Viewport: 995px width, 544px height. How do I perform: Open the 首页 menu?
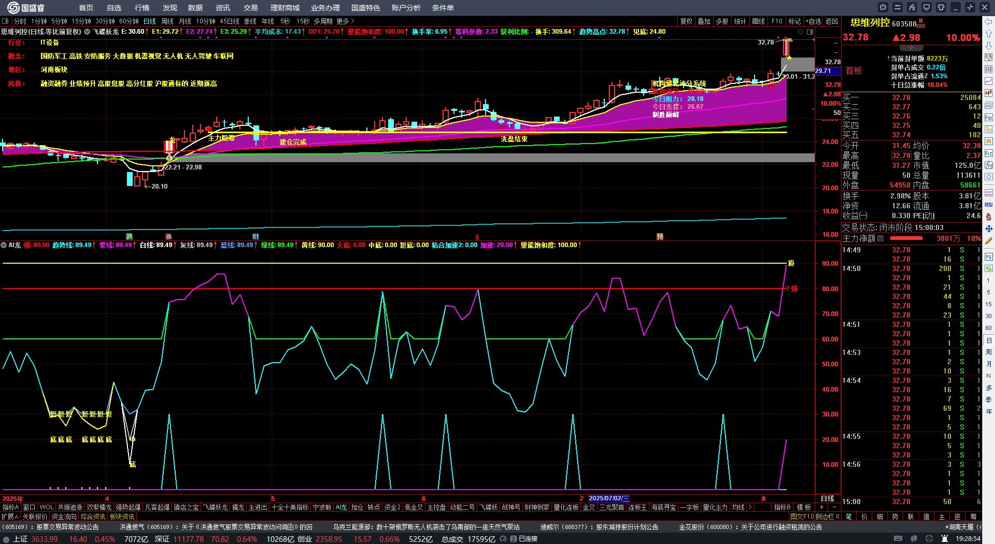point(86,8)
